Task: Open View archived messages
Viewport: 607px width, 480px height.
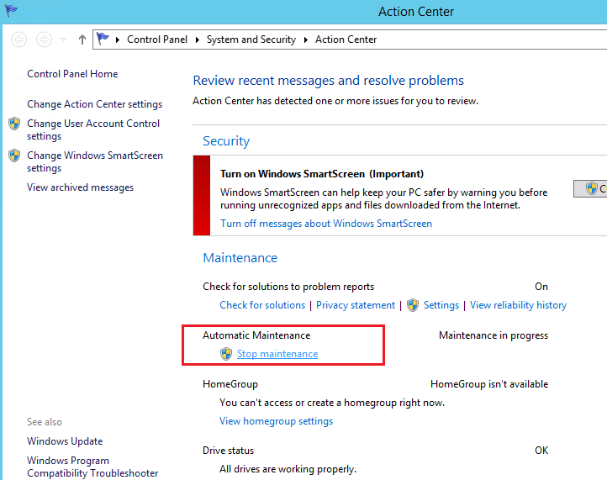Action: (80, 187)
